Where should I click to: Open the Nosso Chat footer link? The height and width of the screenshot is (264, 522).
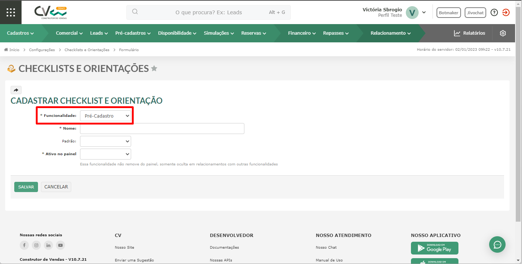pos(326,248)
